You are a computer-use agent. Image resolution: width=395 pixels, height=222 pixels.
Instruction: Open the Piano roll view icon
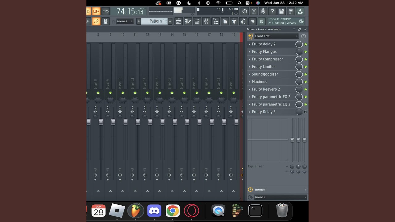point(188,21)
